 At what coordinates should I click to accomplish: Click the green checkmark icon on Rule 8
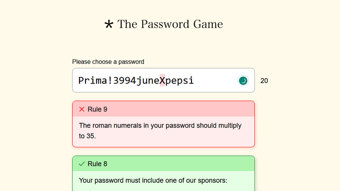tap(82, 164)
